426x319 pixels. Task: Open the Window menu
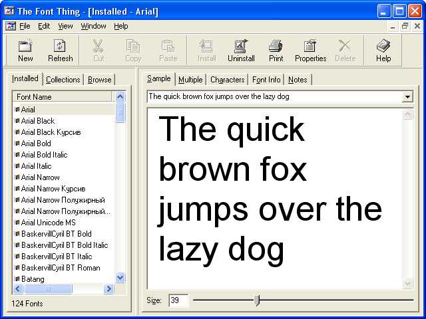pyautogui.click(x=93, y=26)
